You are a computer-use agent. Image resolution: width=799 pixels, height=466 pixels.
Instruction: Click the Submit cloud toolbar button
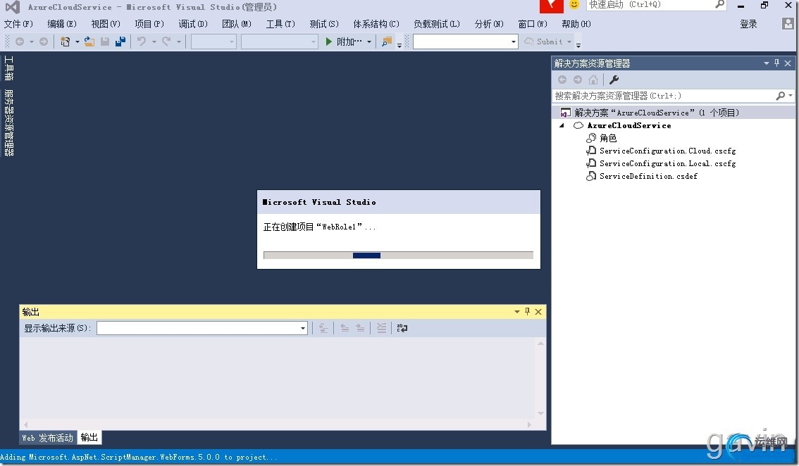coord(544,42)
